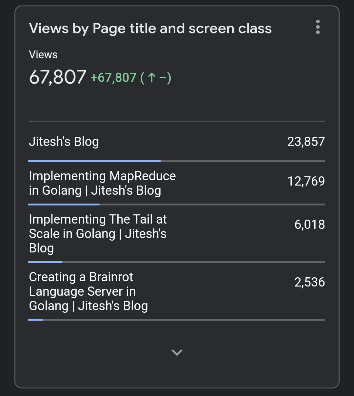Click the 6,018 views count

coord(309,225)
